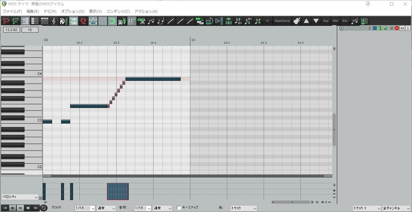This screenshot has height=212, width=412.
Task: Toggle the repeat loop transport button
Action: coord(43,208)
